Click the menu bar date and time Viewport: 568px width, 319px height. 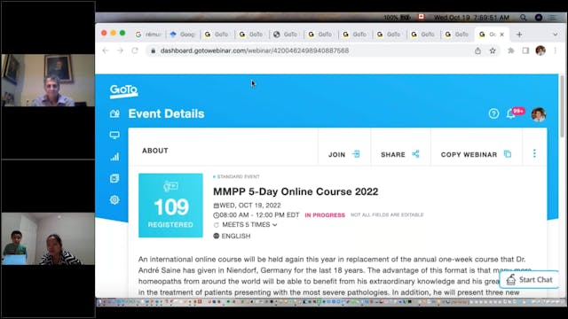tap(471, 18)
